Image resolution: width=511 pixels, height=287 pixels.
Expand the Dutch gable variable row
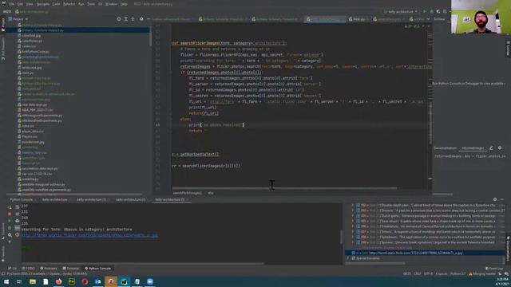pyautogui.click(x=353, y=216)
